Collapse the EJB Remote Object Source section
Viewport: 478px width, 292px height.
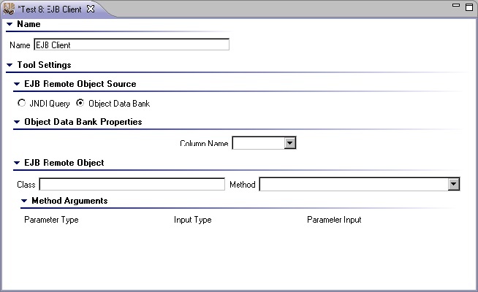click(x=17, y=84)
